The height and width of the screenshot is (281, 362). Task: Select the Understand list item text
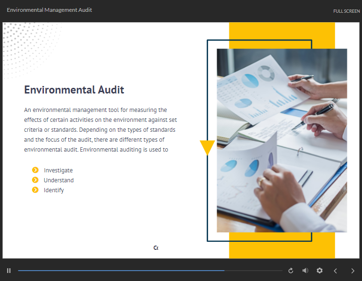tap(59, 180)
